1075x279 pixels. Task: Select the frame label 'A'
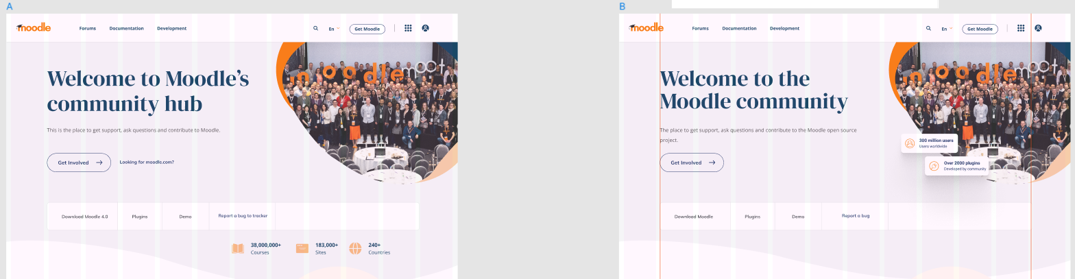9,6
